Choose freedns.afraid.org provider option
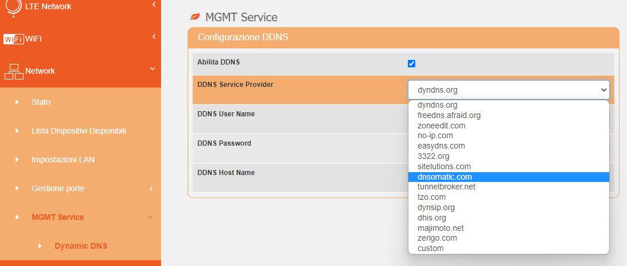Screen dimensions: 627x266 click(449, 115)
